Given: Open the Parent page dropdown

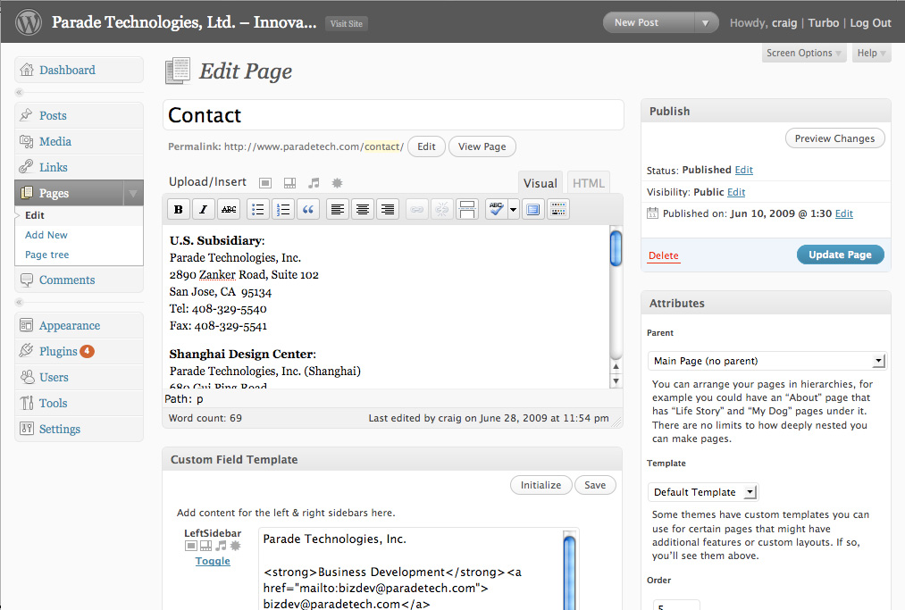Looking at the screenshot, I should click(767, 361).
